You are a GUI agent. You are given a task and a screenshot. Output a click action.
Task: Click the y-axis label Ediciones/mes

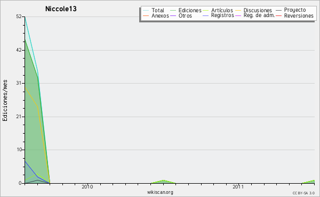coord(5,101)
